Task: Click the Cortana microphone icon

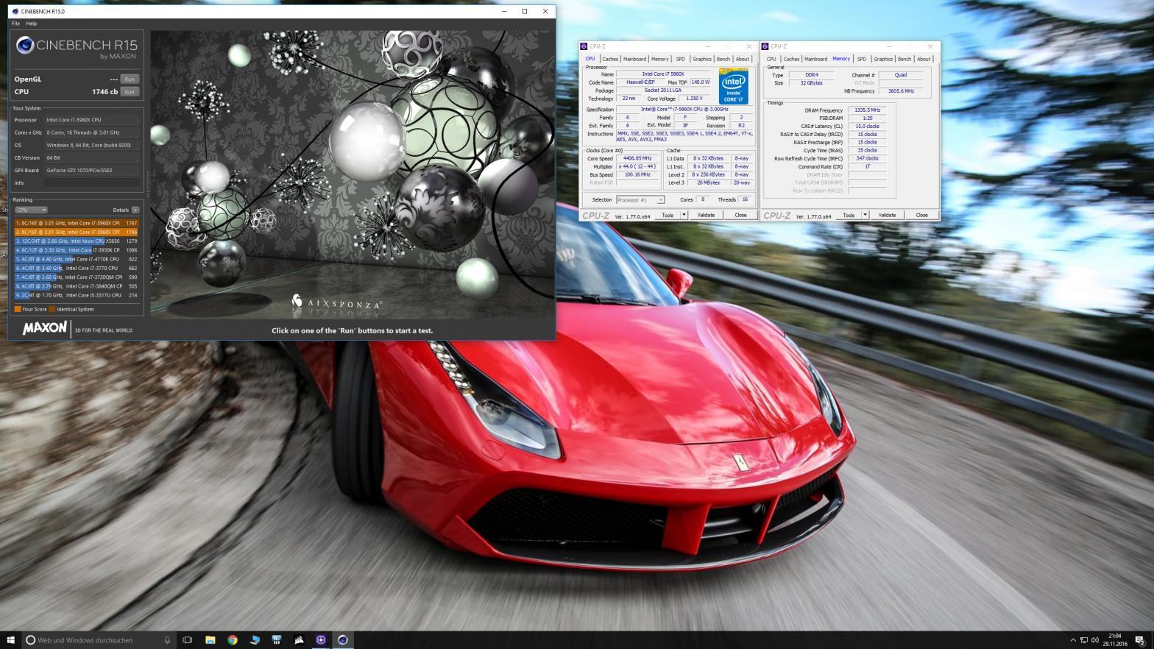Action: [x=167, y=640]
